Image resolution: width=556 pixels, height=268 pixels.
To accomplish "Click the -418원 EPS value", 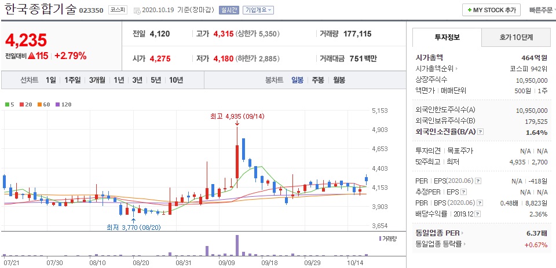I will pos(538,181).
